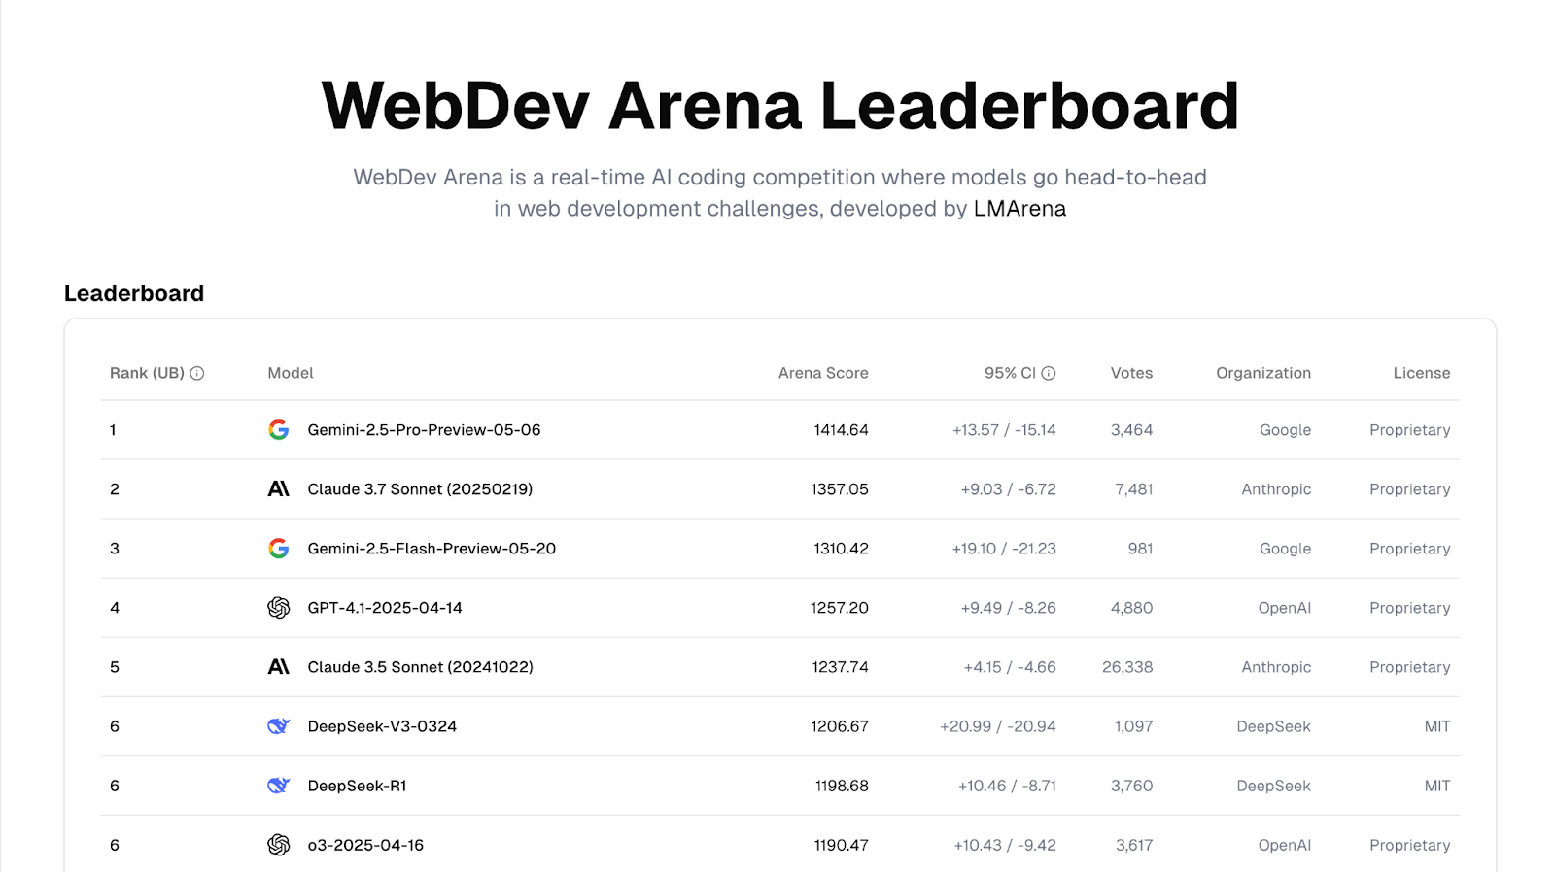Screen dimensions: 1555x872
Task: Click Organization Google in Gemini-2.5-Pro row
Action: (x=1286, y=430)
